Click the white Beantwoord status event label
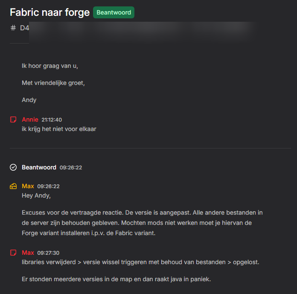297x294 pixels. [x=39, y=167]
